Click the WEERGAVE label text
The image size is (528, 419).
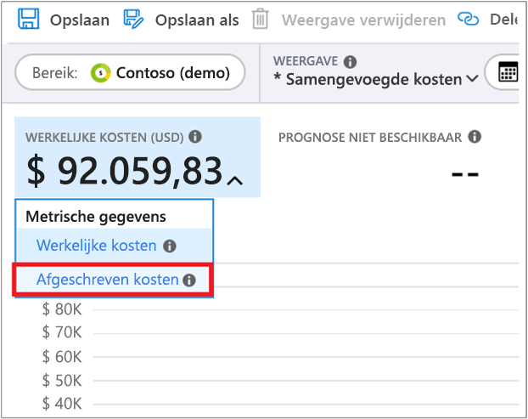[306, 61]
